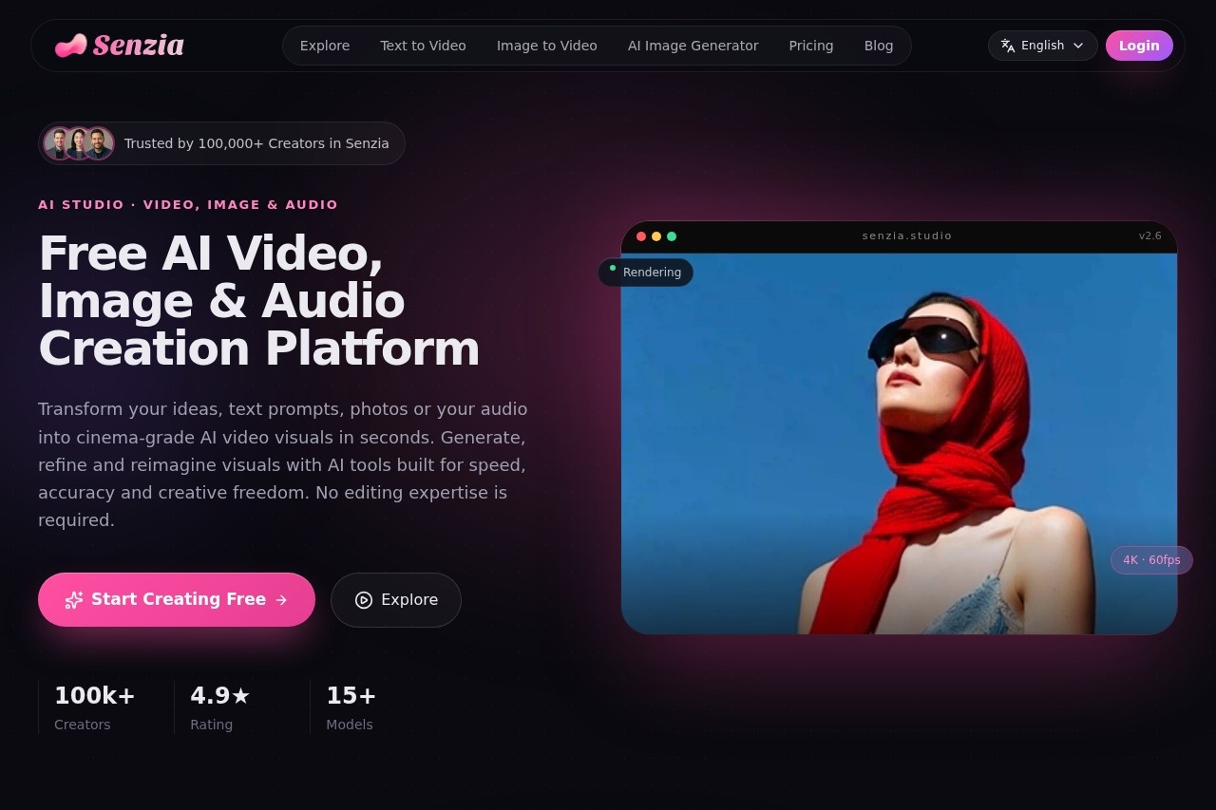1216x810 pixels.
Task: Click the translate icon beside English
Action: [1008, 46]
